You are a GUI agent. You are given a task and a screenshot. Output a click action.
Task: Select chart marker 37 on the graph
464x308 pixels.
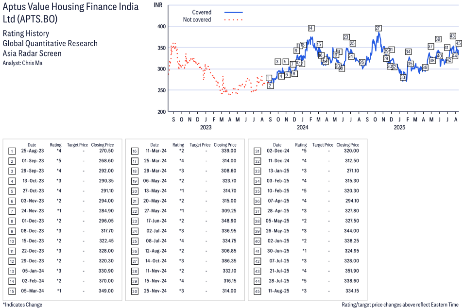(x=430, y=47)
